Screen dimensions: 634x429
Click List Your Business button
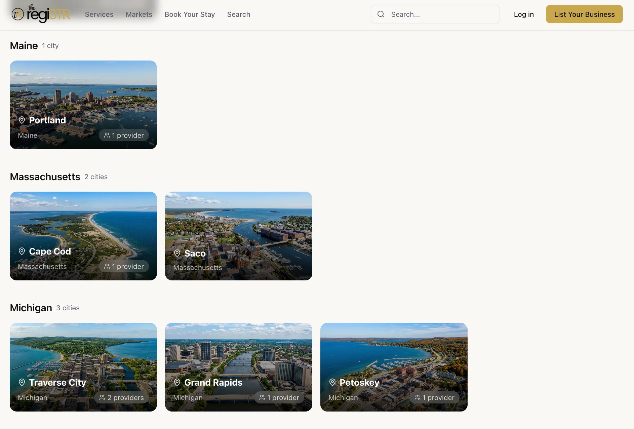[584, 14]
